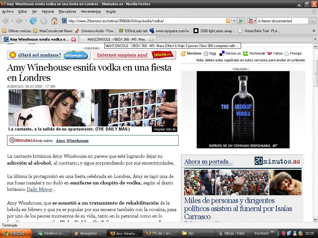Open the Últimas noticias bookmark

(x=16, y=31)
